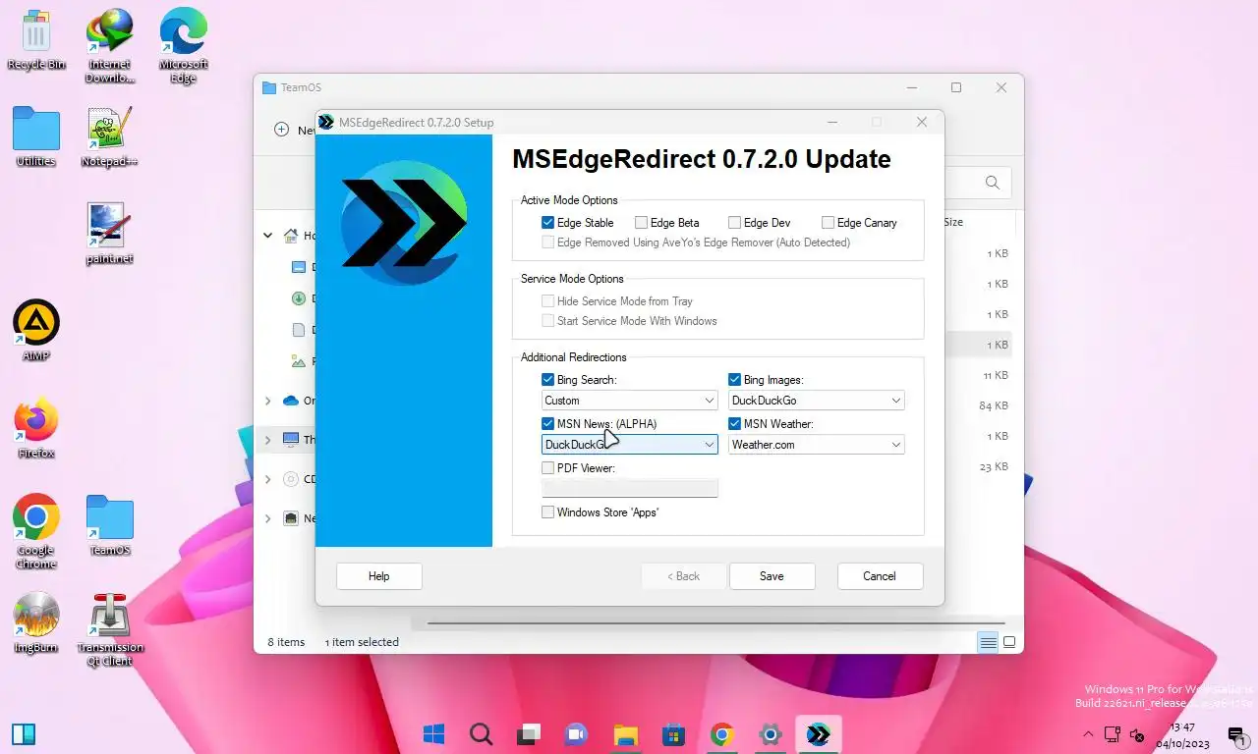Launch Notepad++ from the desktop
The image size is (1258, 754).
coord(109,136)
